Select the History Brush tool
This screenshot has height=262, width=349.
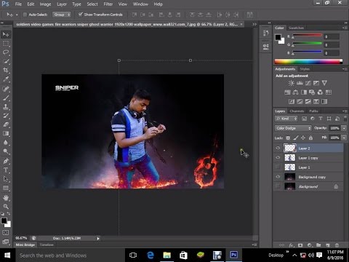[x=6, y=116]
